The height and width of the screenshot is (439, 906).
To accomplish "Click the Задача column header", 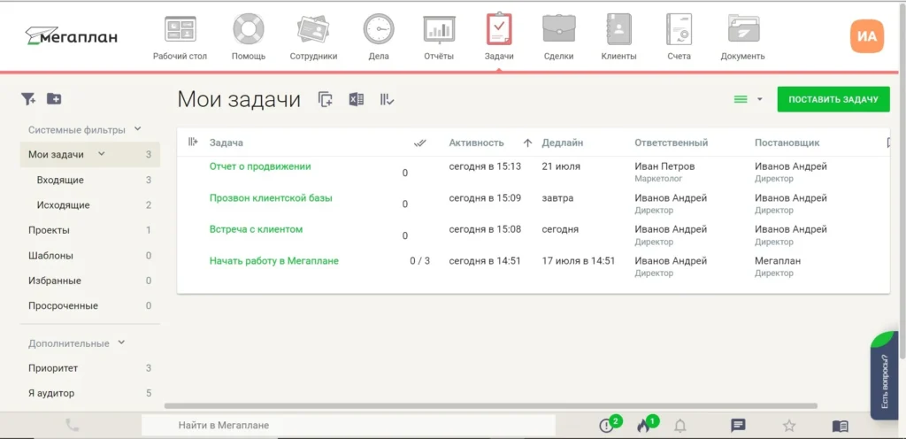I will click(x=226, y=142).
